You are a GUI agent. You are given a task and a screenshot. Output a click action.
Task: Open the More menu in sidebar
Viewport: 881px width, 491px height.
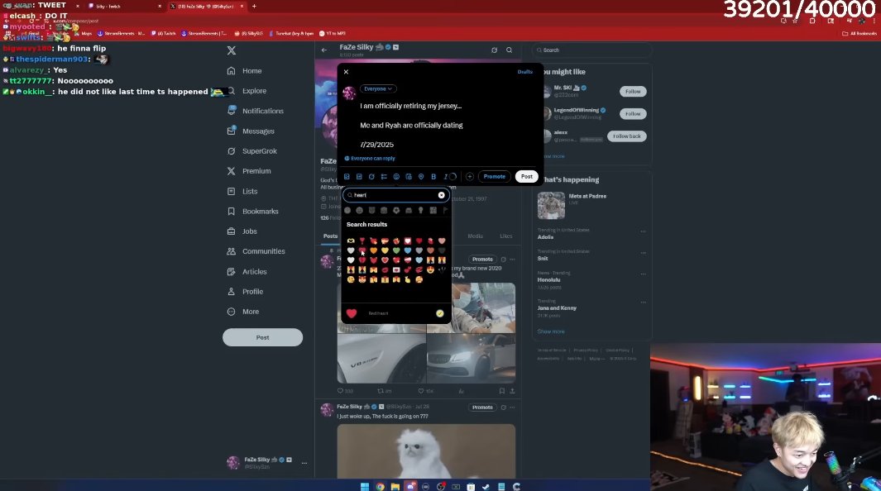(243, 312)
